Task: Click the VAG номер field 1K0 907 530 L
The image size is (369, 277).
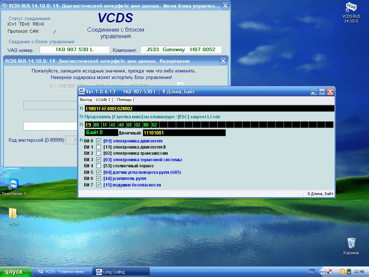Action: [x=74, y=49]
